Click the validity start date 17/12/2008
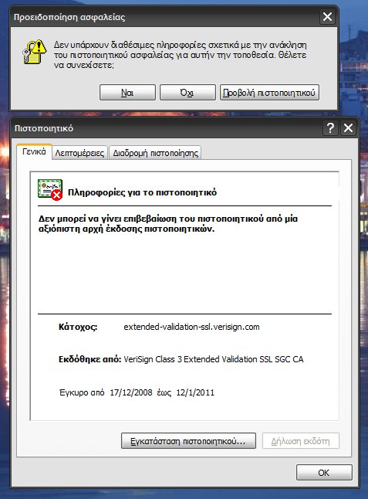 point(131,392)
